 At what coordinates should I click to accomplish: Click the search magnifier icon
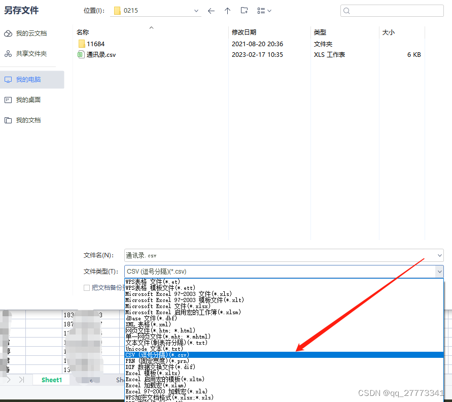[346, 10]
